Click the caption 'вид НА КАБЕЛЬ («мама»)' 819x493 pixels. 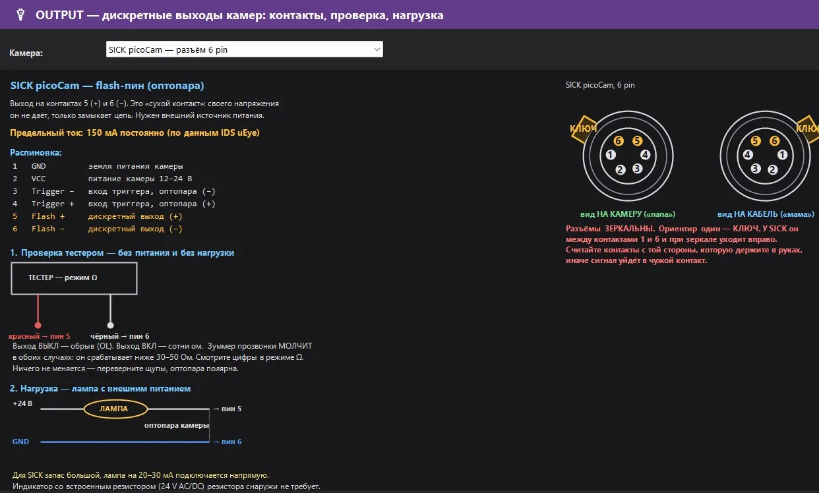[766, 214]
